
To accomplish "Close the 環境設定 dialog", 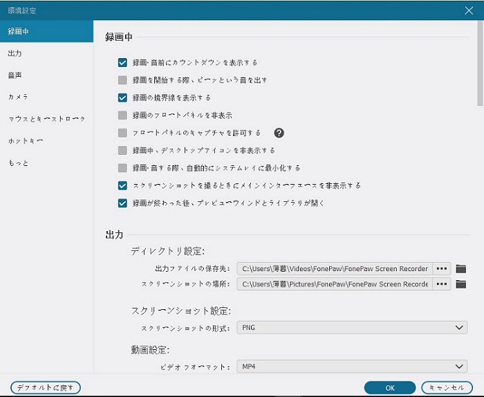I will click(x=469, y=10).
